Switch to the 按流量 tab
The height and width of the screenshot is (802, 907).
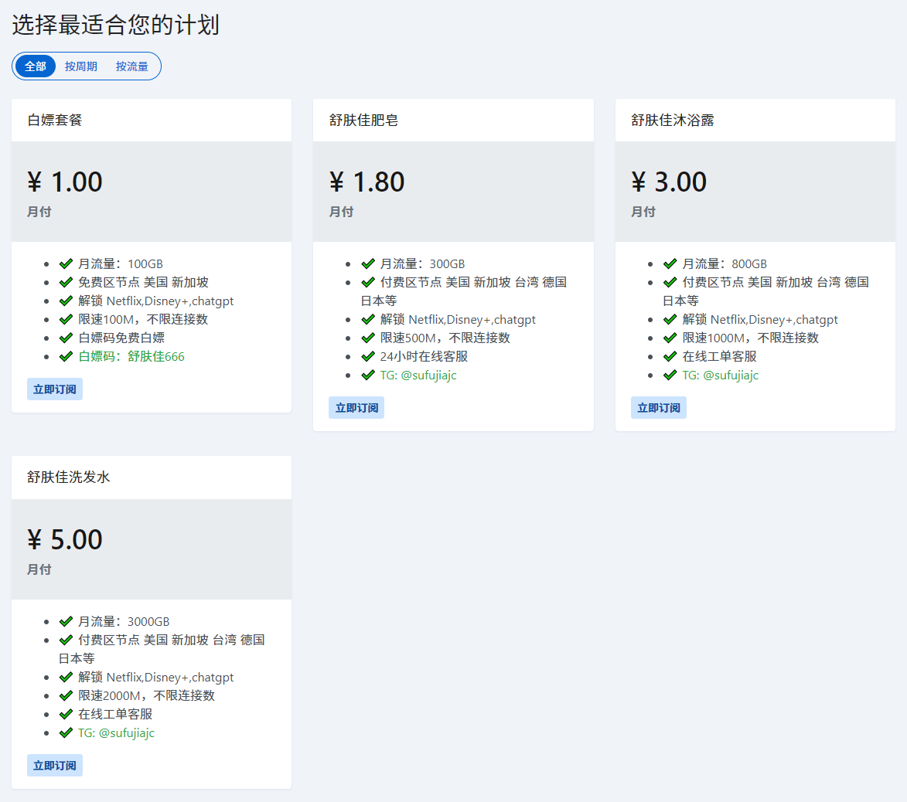pyautogui.click(x=132, y=66)
